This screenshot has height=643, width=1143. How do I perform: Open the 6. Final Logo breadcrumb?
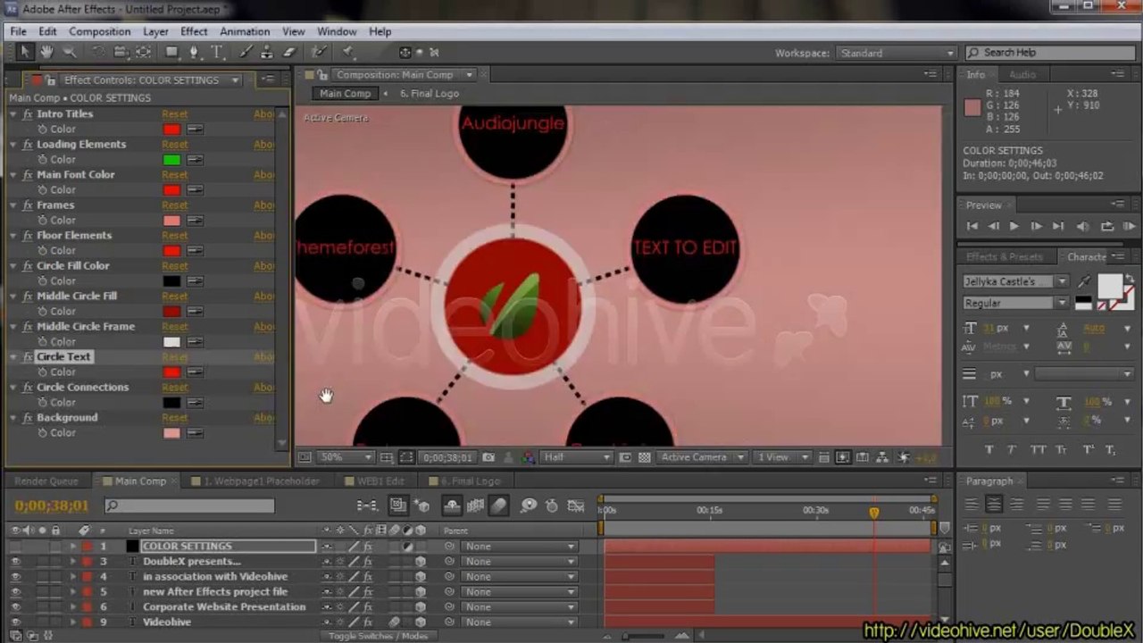click(430, 94)
